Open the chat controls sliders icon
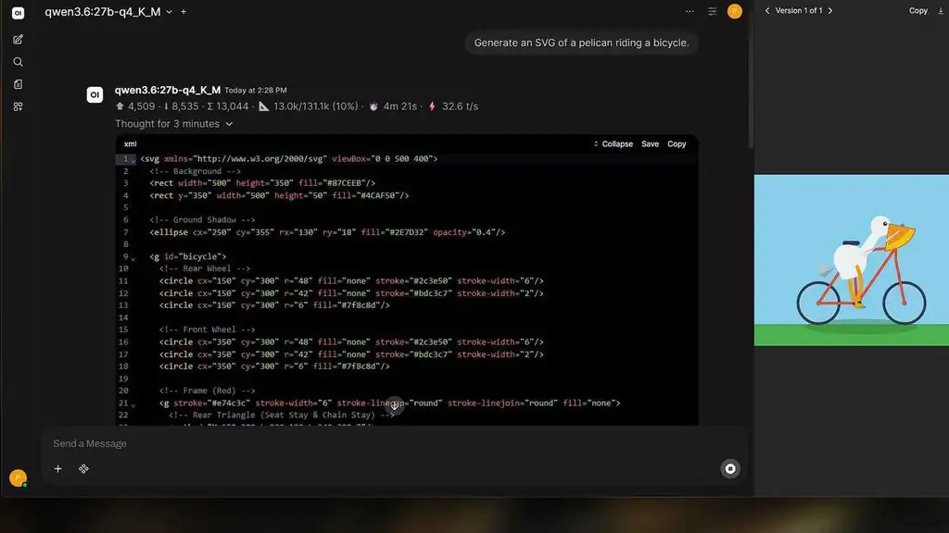949x533 pixels. pos(713,11)
